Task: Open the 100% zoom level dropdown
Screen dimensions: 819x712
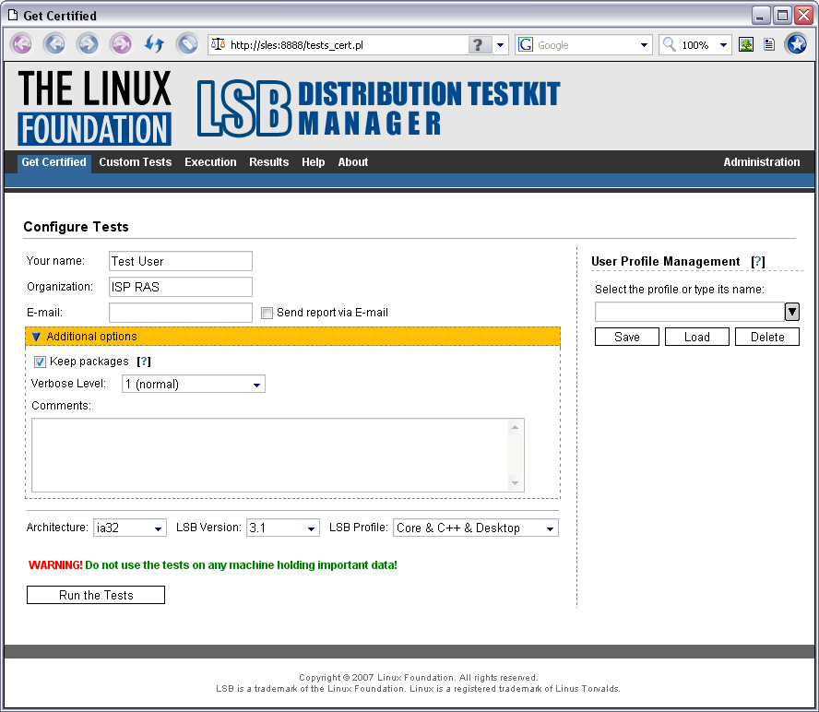Action: (723, 45)
